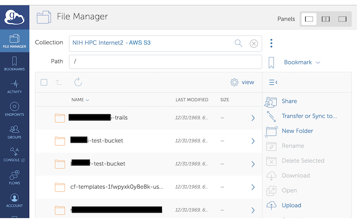Switch to two panel layout
Image resolution: width=357 pixels, height=223 pixels.
[326, 19]
